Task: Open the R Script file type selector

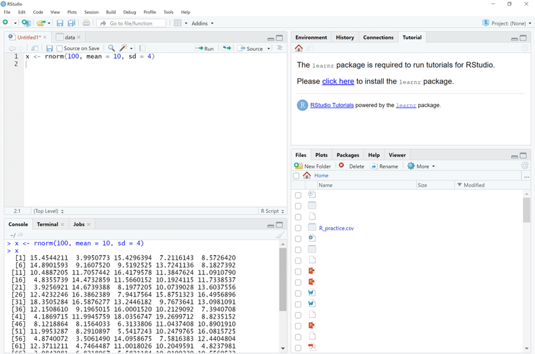Action: pos(272,211)
